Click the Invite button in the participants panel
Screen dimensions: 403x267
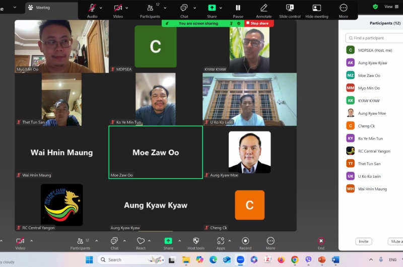pyautogui.click(x=363, y=241)
